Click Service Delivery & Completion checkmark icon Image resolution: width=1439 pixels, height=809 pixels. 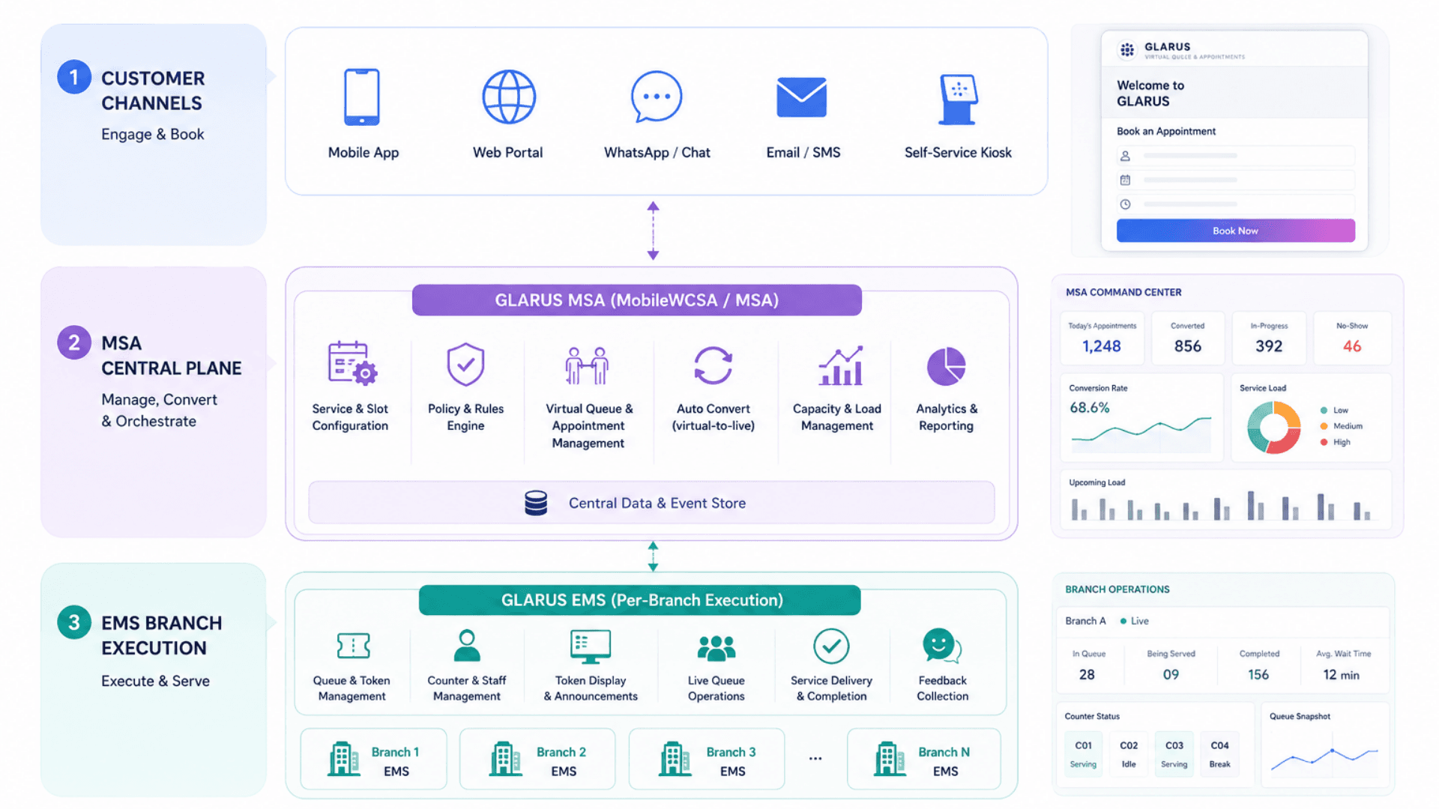point(831,646)
